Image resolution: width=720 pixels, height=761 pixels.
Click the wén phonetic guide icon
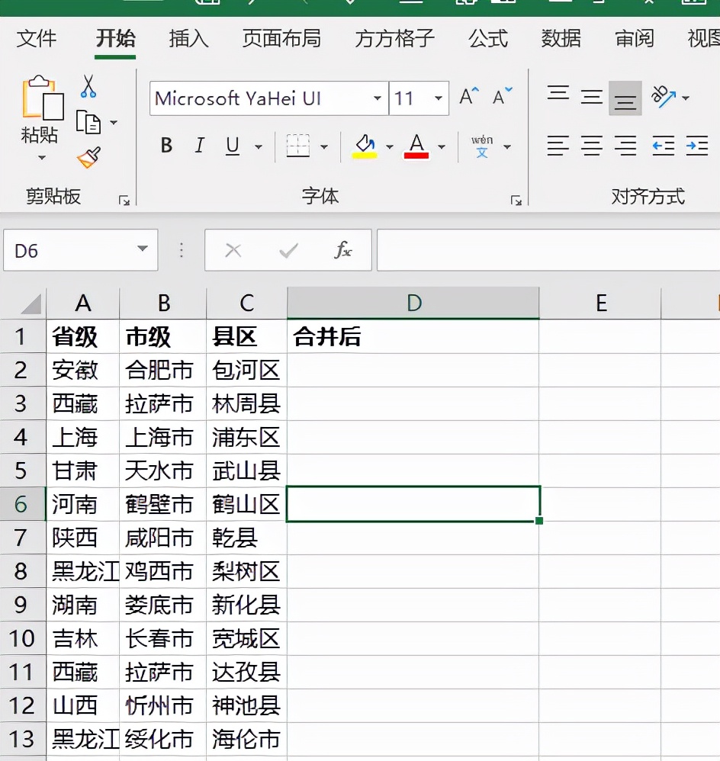pos(481,146)
